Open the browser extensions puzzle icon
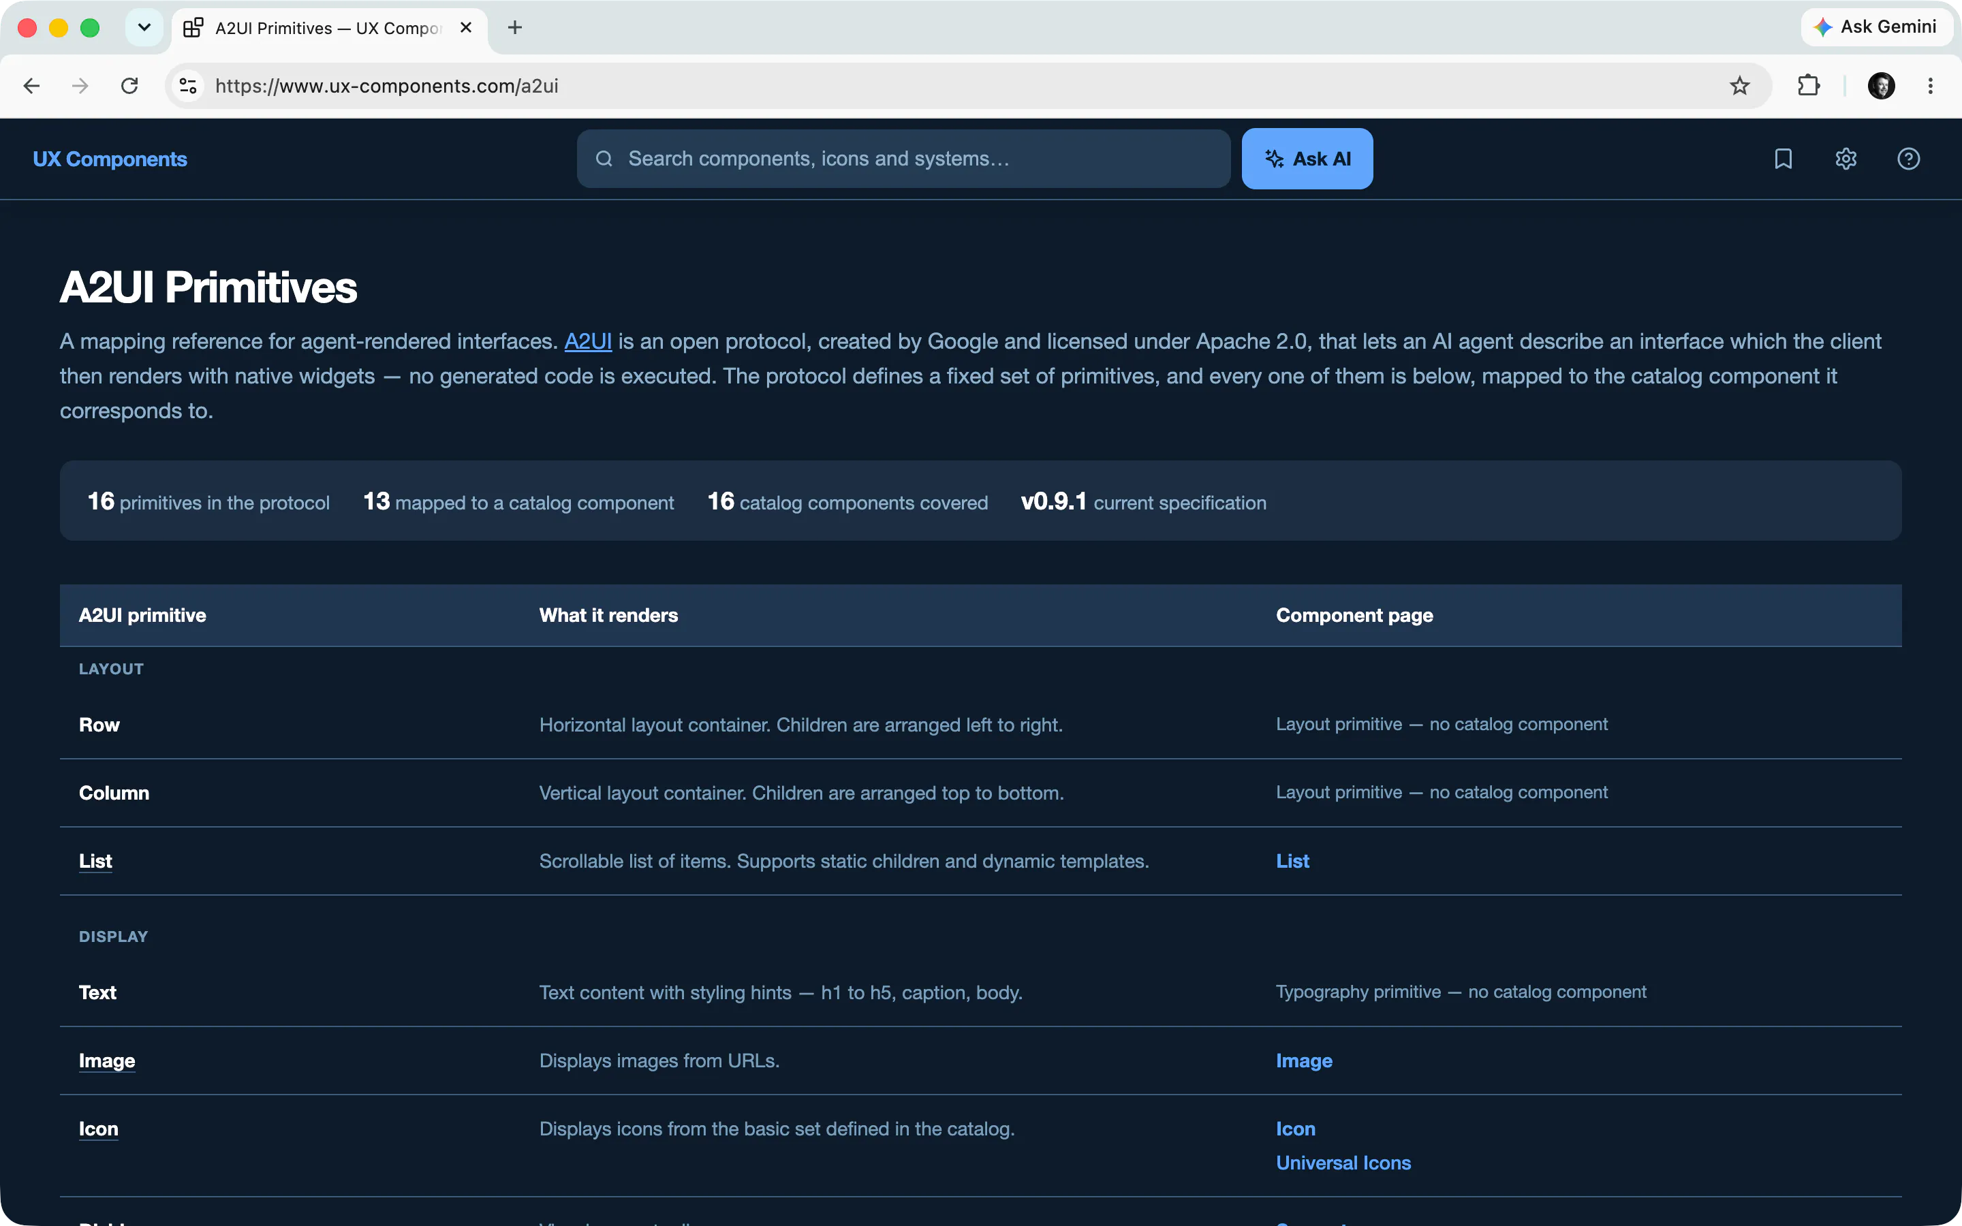Screen dimensions: 1962x1226 point(1809,86)
